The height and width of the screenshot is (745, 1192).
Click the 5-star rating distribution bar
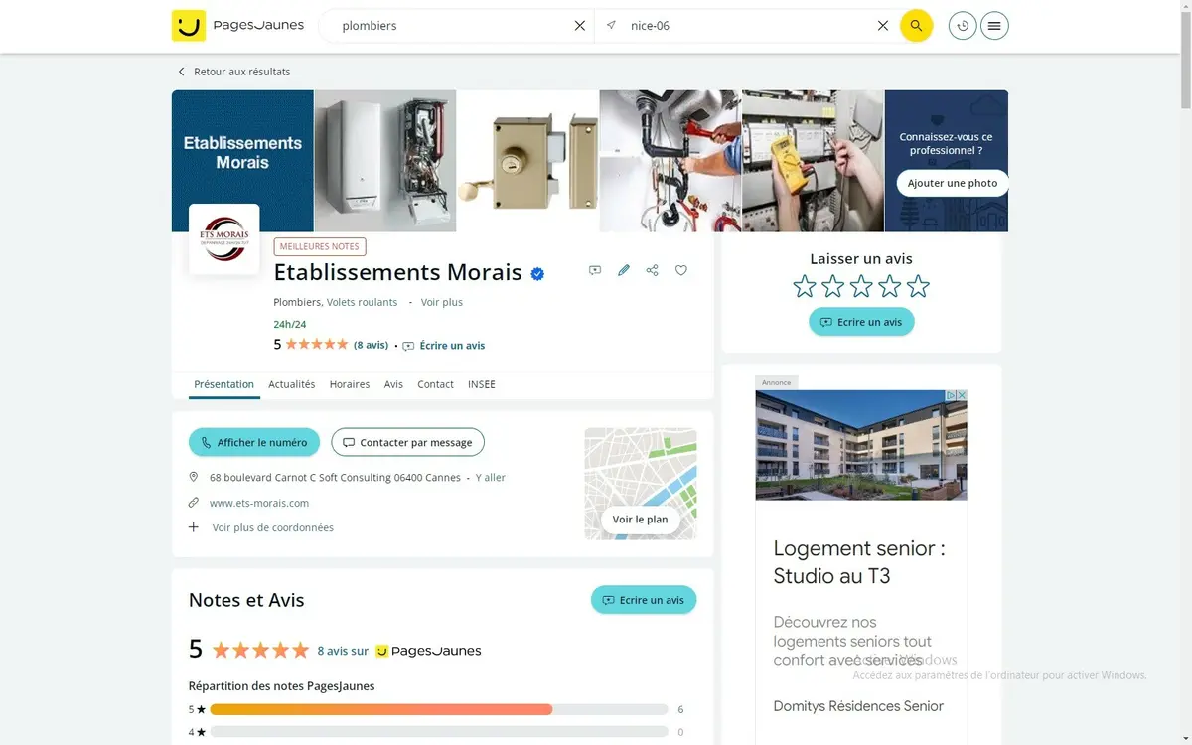439,709
